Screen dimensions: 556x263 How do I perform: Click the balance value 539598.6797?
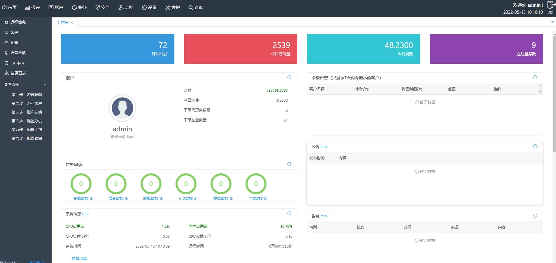[x=277, y=91]
